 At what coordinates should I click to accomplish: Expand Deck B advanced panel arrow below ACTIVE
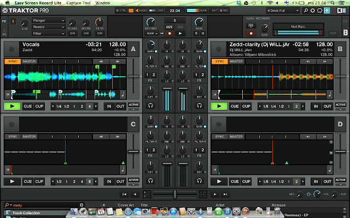[341, 110]
